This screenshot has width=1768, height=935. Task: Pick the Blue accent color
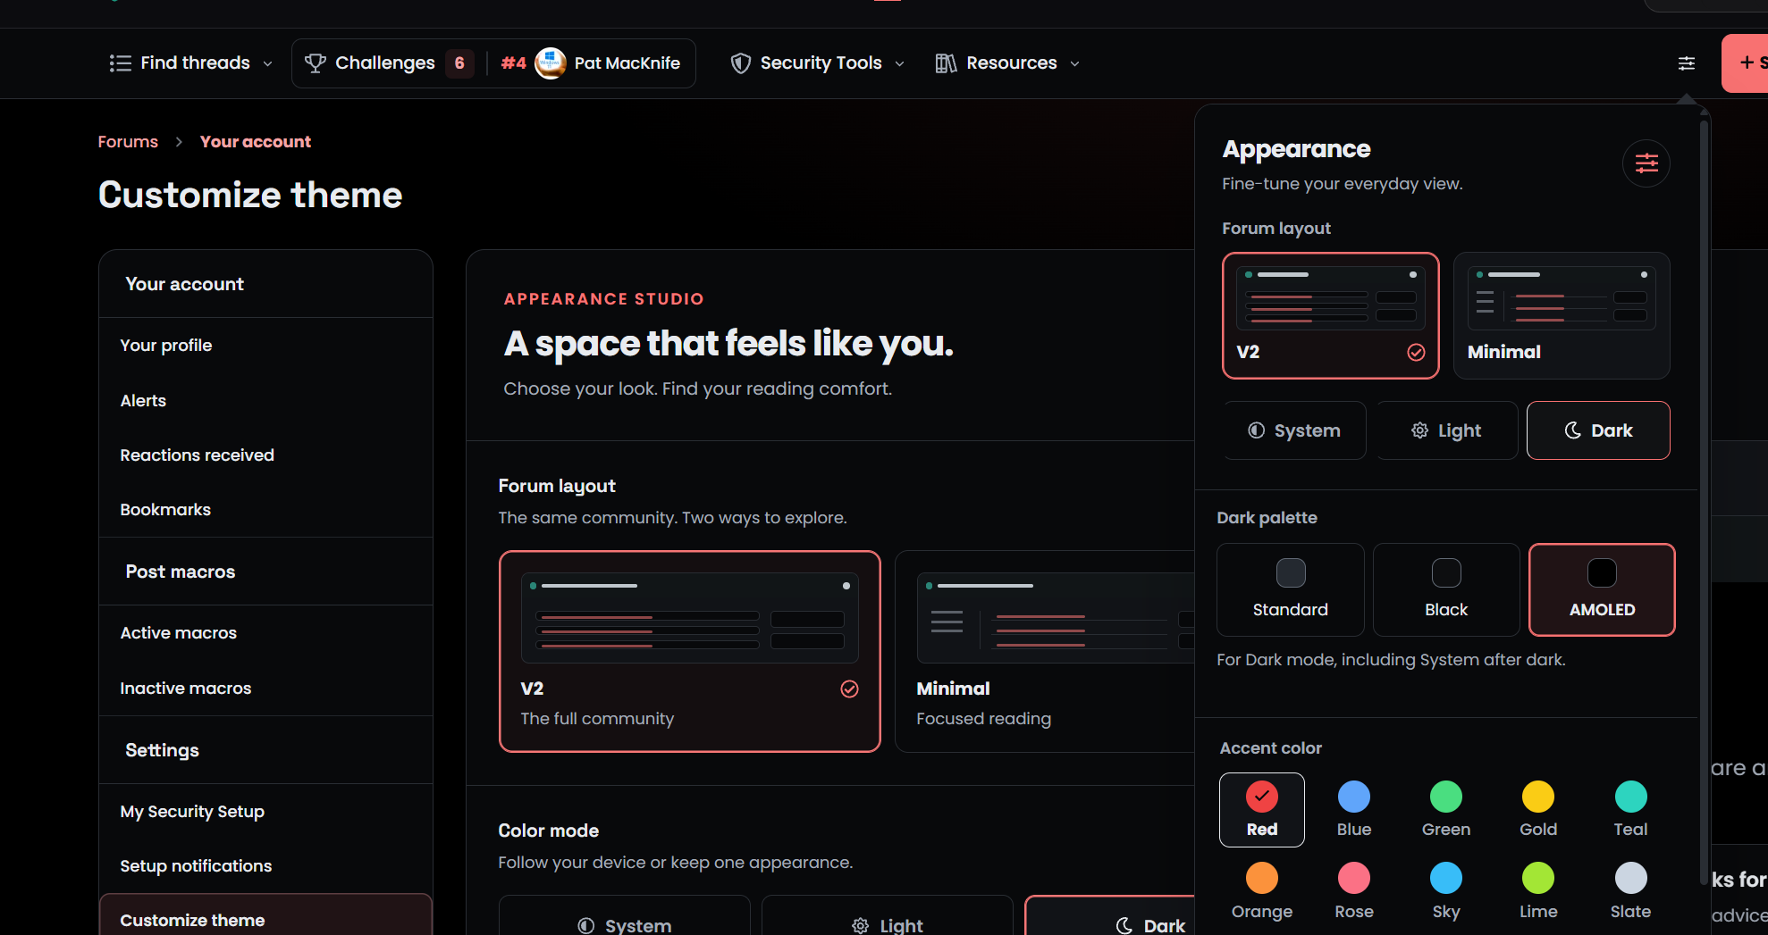tap(1354, 810)
